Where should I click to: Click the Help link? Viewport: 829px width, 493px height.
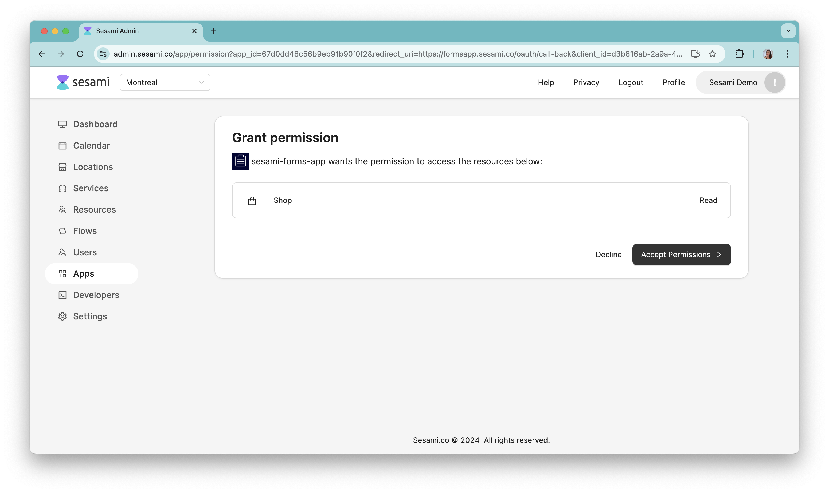[x=546, y=82]
